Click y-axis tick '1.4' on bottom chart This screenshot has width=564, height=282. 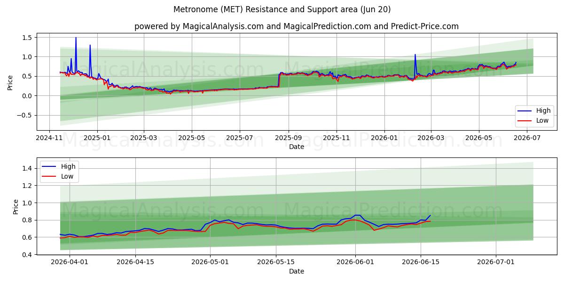pyautogui.click(x=27, y=168)
